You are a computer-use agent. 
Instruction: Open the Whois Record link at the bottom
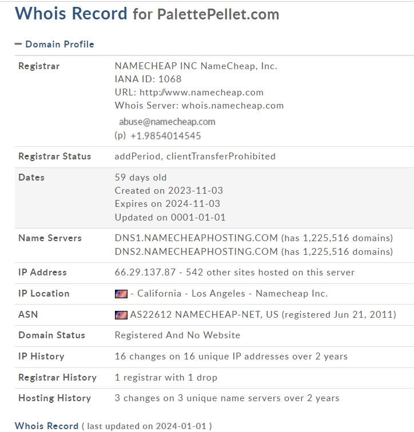click(x=46, y=426)
